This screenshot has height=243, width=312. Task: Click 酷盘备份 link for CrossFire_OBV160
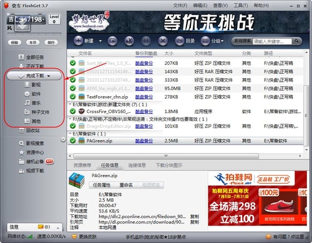coord(144,112)
